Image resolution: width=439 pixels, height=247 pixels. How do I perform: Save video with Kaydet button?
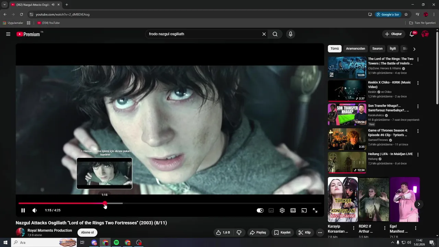(282, 233)
